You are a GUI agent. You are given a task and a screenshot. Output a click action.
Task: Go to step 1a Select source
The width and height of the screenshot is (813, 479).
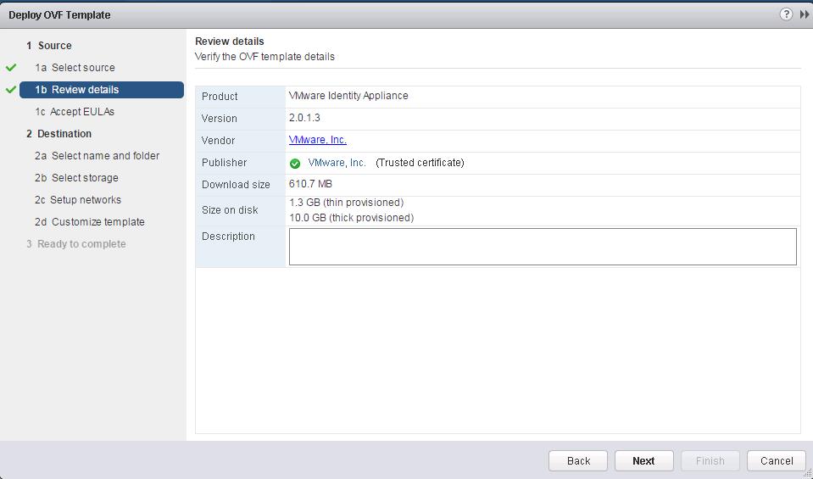[75, 67]
